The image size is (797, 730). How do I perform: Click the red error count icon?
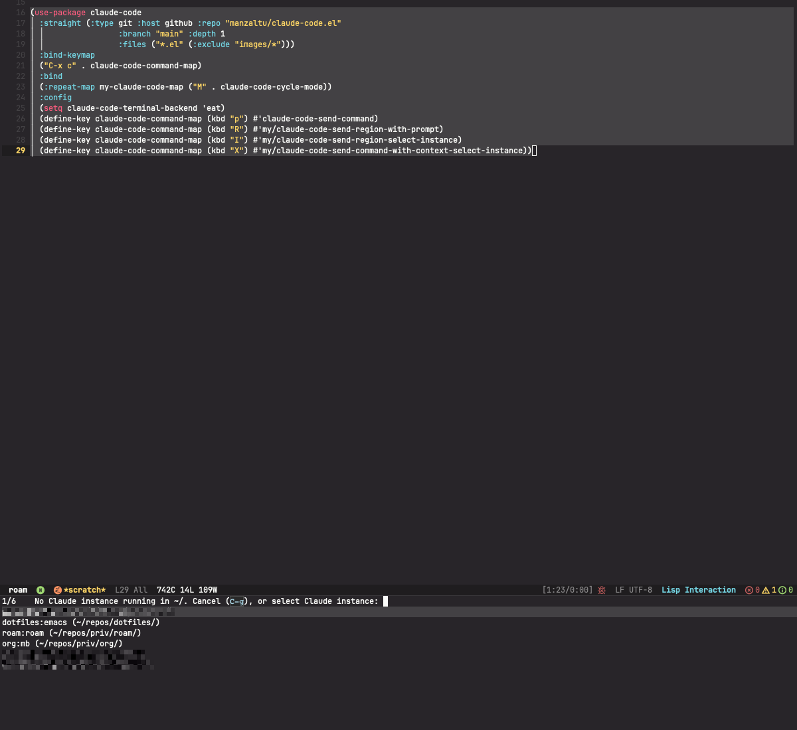pyautogui.click(x=749, y=590)
